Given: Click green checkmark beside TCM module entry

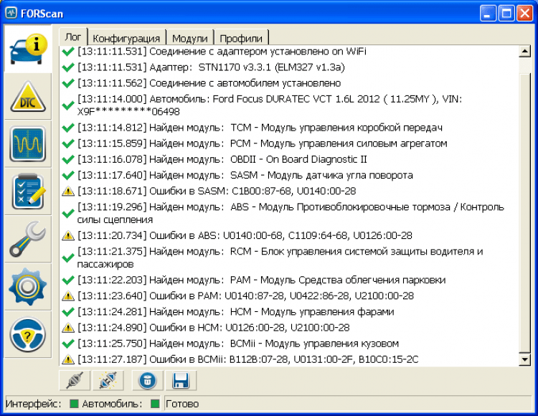Looking at the screenshot, I should click(68, 128).
